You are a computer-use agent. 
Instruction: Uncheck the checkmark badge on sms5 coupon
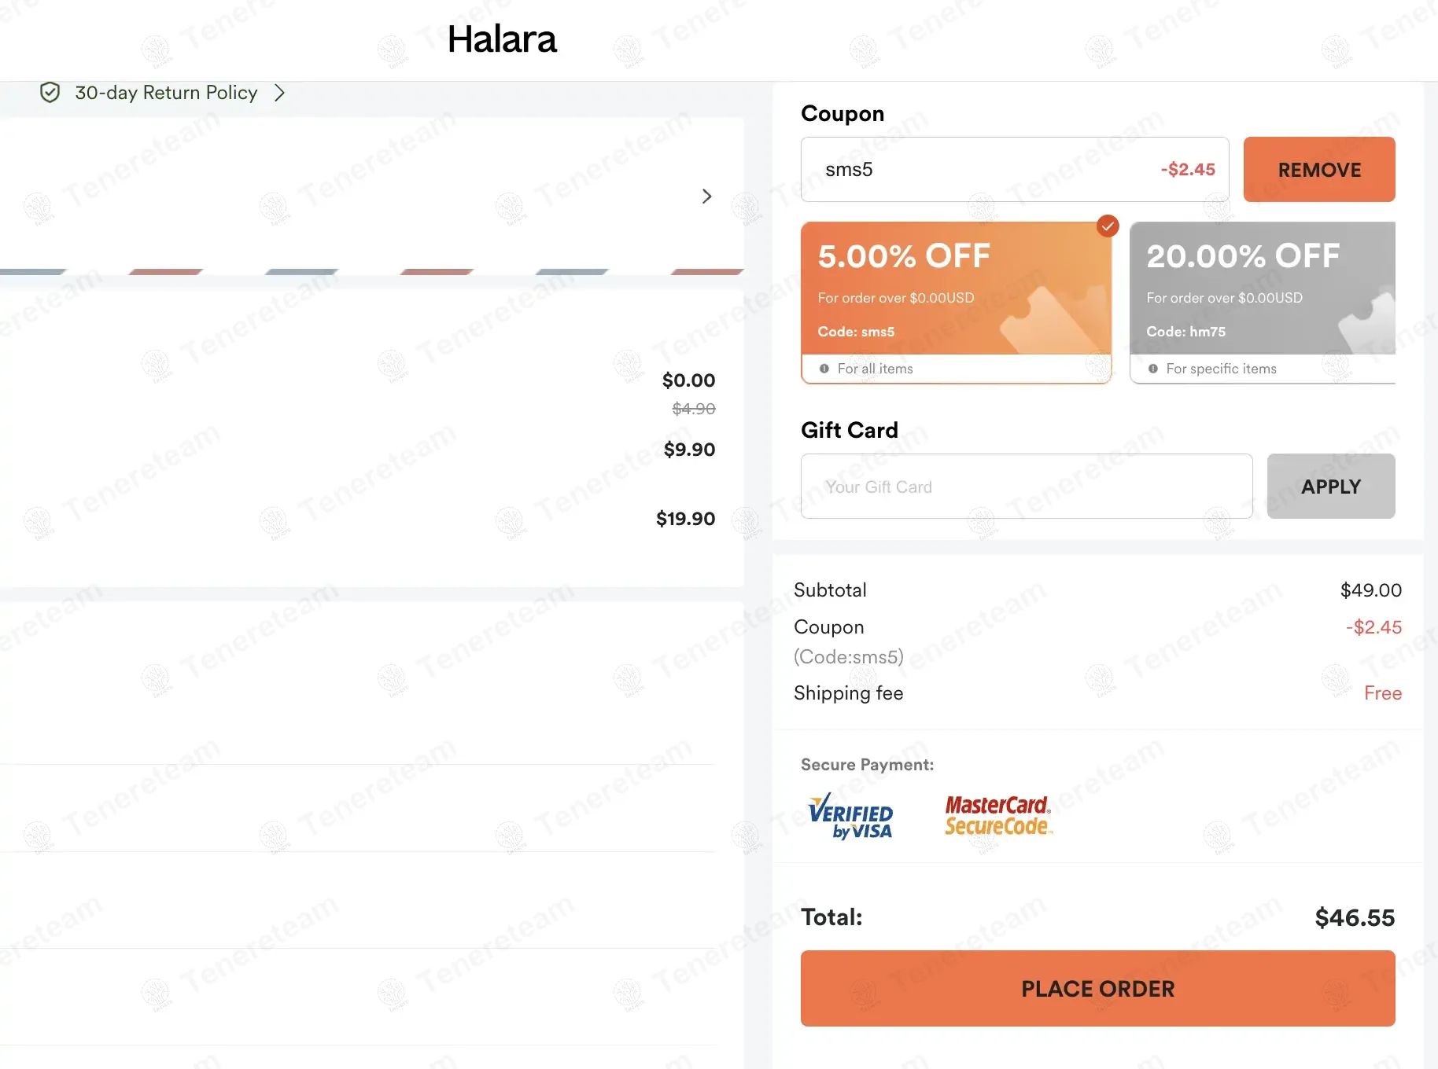[x=1108, y=226]
